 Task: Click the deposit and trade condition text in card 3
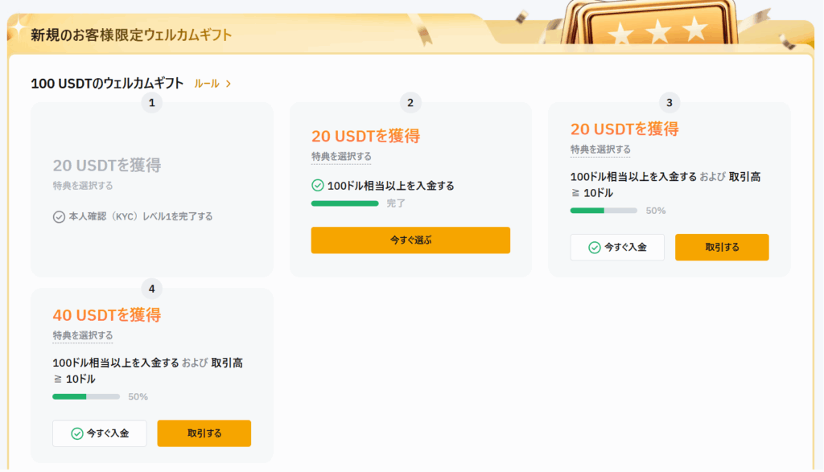(x=665, y=185)
